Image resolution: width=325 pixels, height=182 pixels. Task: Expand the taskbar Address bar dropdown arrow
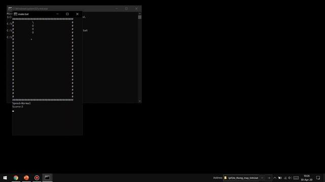[262, 178]
